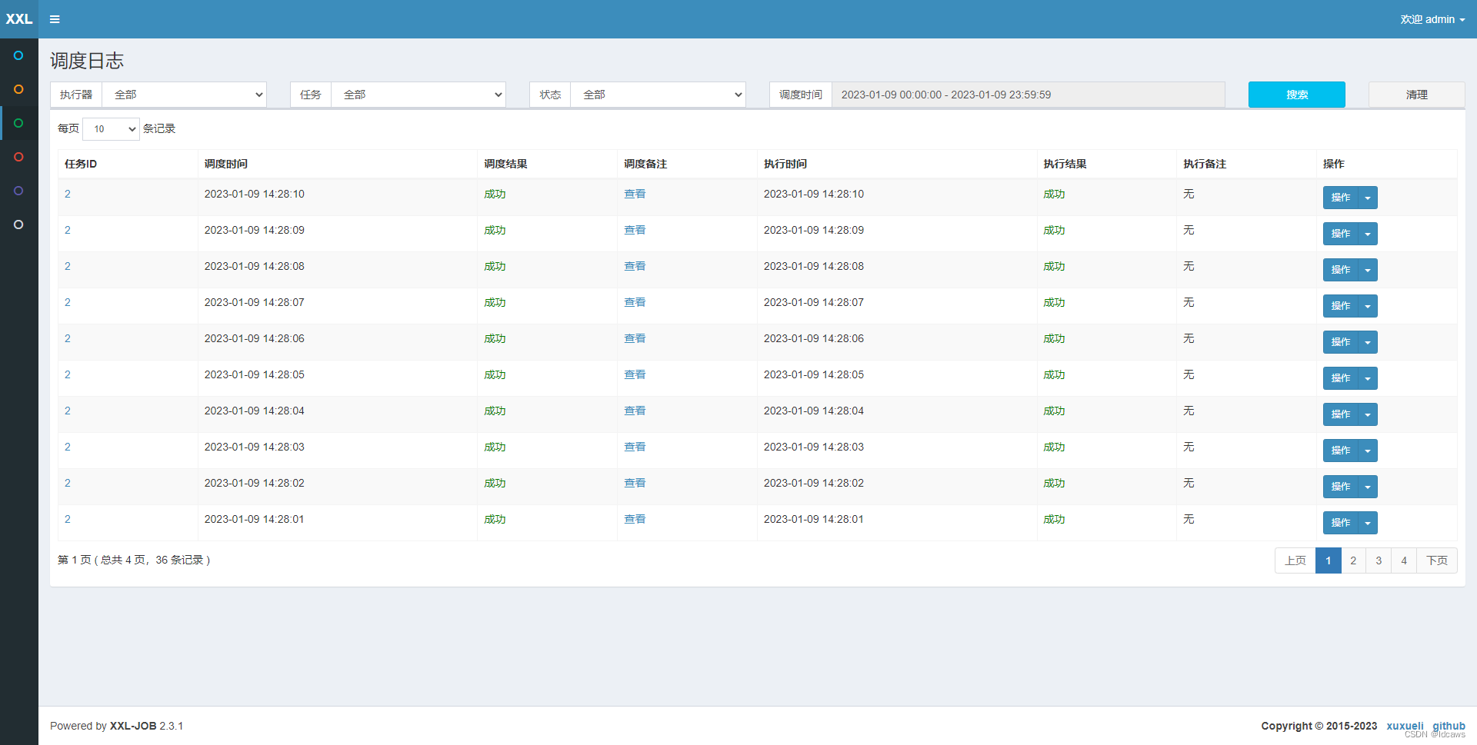View 查看 schedule remark for 14:28:08 row
This screenshot has height=745, width=1477.
635,266
